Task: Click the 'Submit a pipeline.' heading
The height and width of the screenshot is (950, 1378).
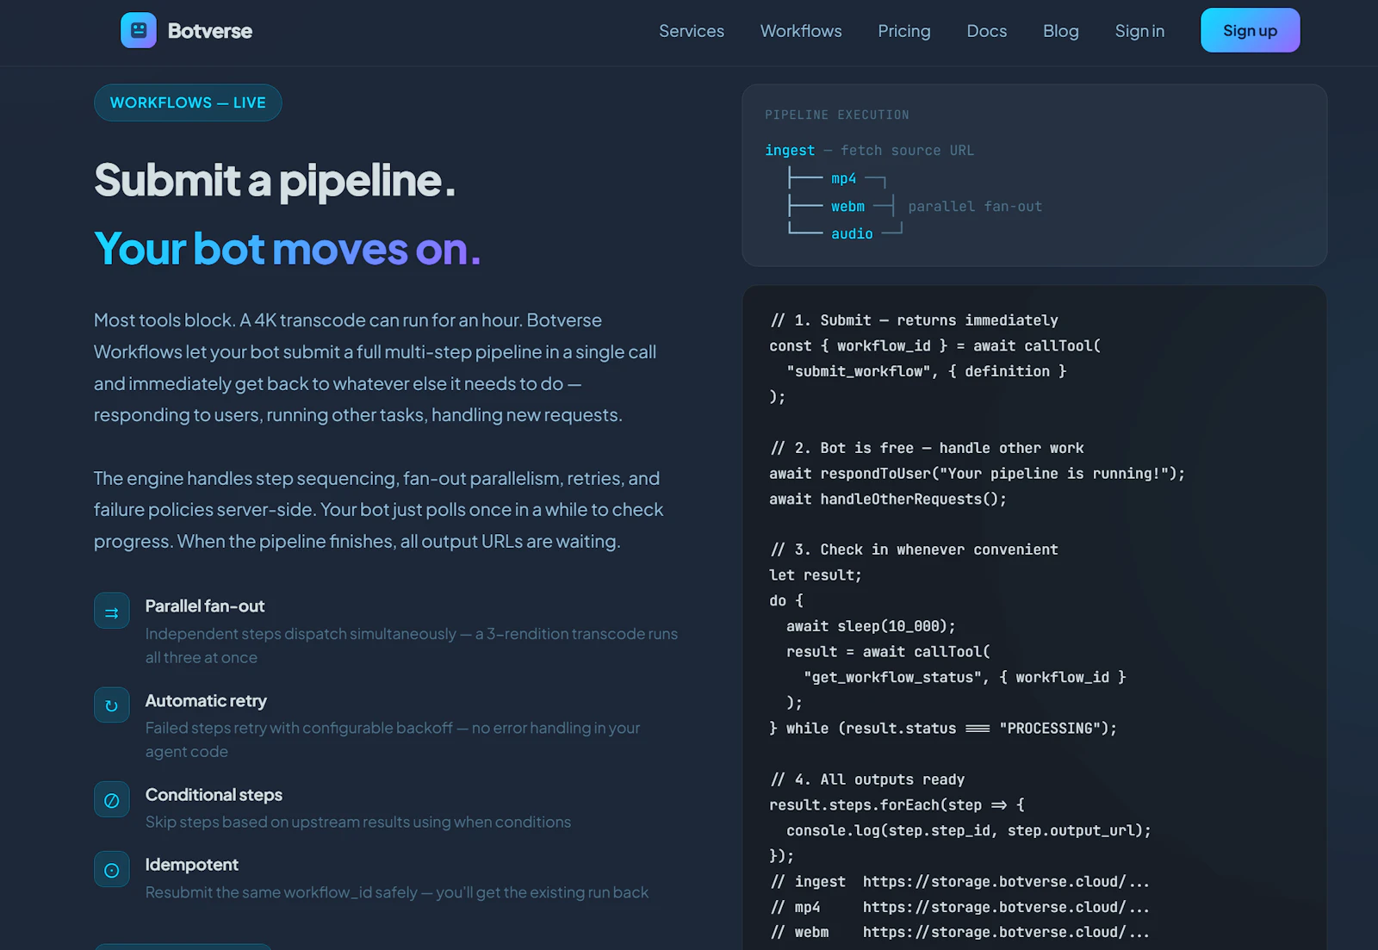Action: coord(275,181)
